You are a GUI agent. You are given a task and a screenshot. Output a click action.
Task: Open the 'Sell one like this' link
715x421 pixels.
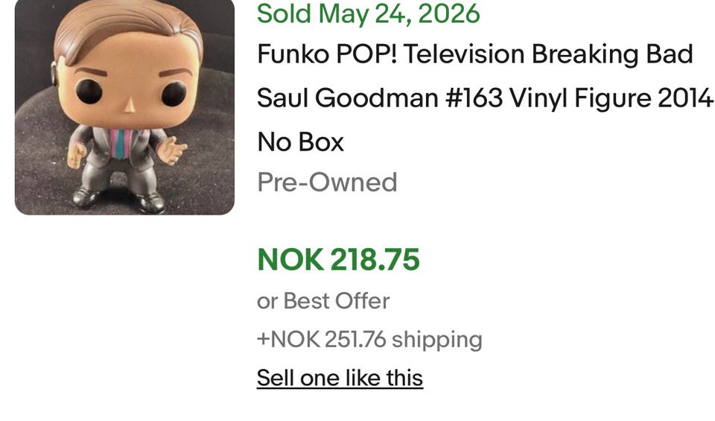pos(340,378)
